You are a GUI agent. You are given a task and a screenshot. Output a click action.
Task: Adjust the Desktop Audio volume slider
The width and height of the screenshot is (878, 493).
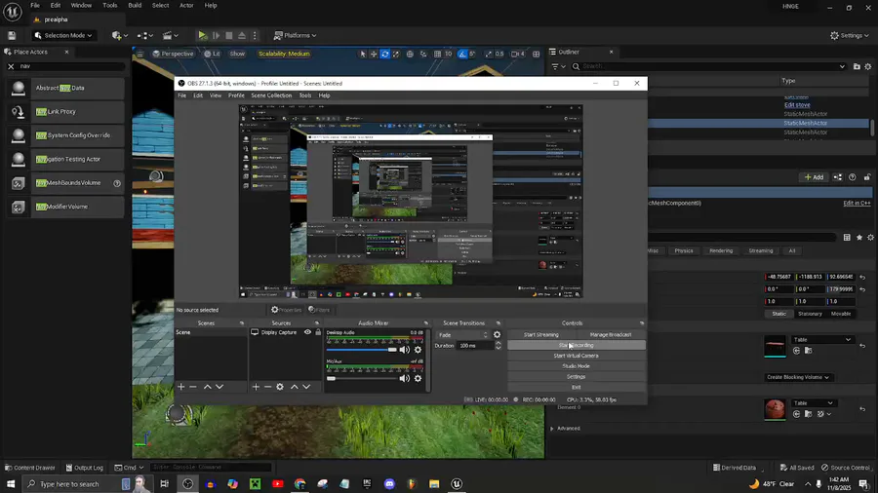click(362, 350)
